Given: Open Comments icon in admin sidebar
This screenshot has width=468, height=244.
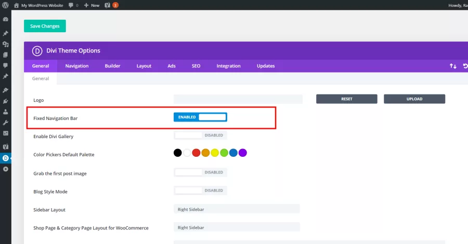Looking at the screenshot, I should (x=5, y=65).
